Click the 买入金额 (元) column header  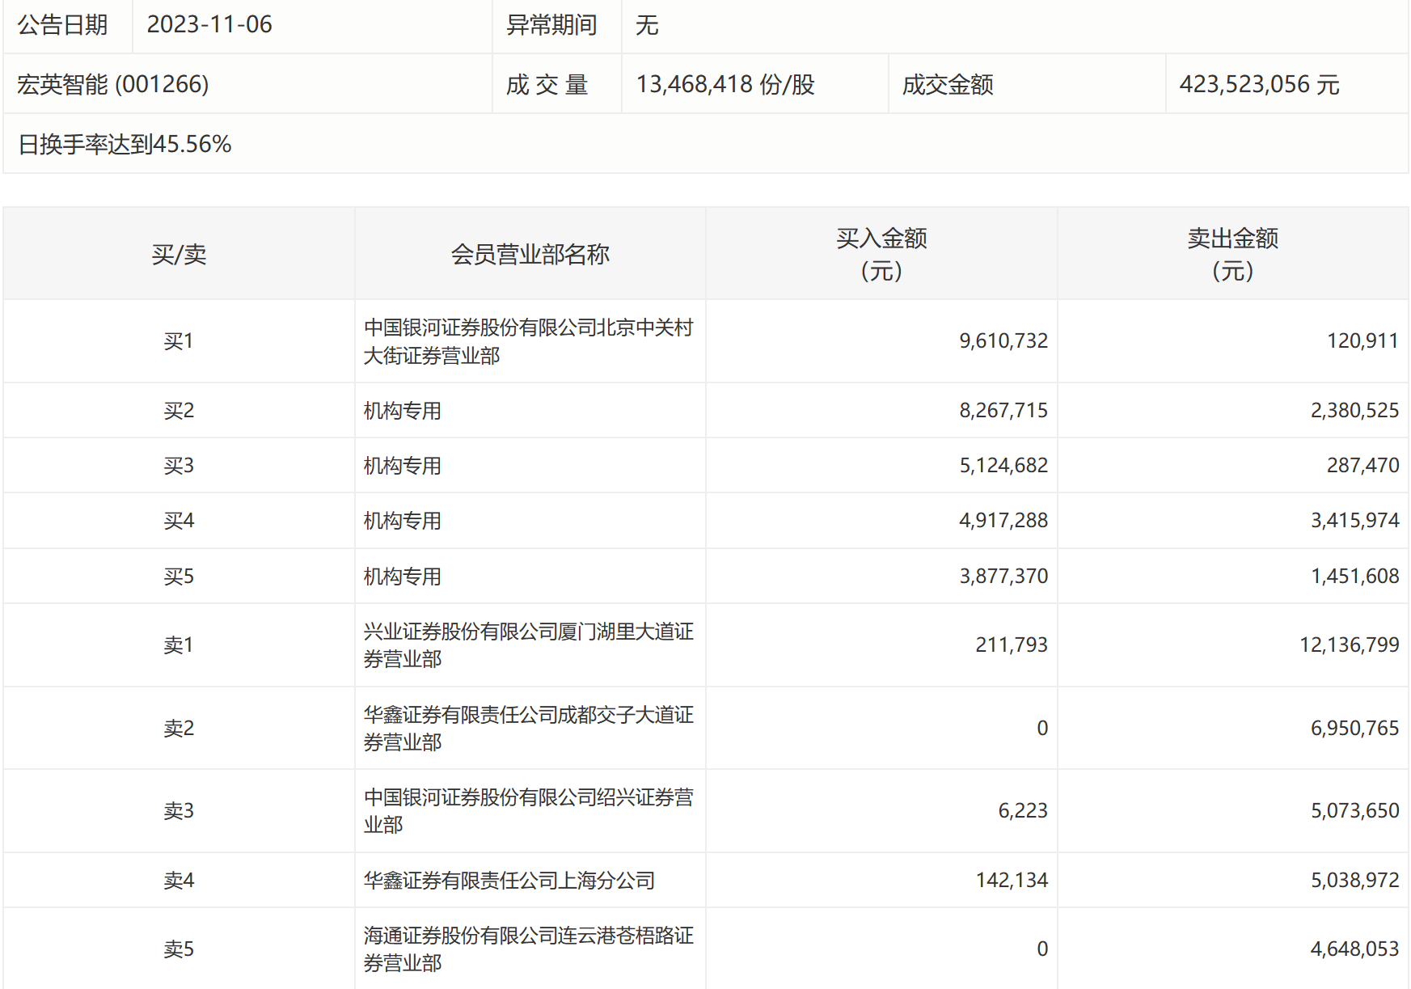pyautogui.click(x=881, y=254)
